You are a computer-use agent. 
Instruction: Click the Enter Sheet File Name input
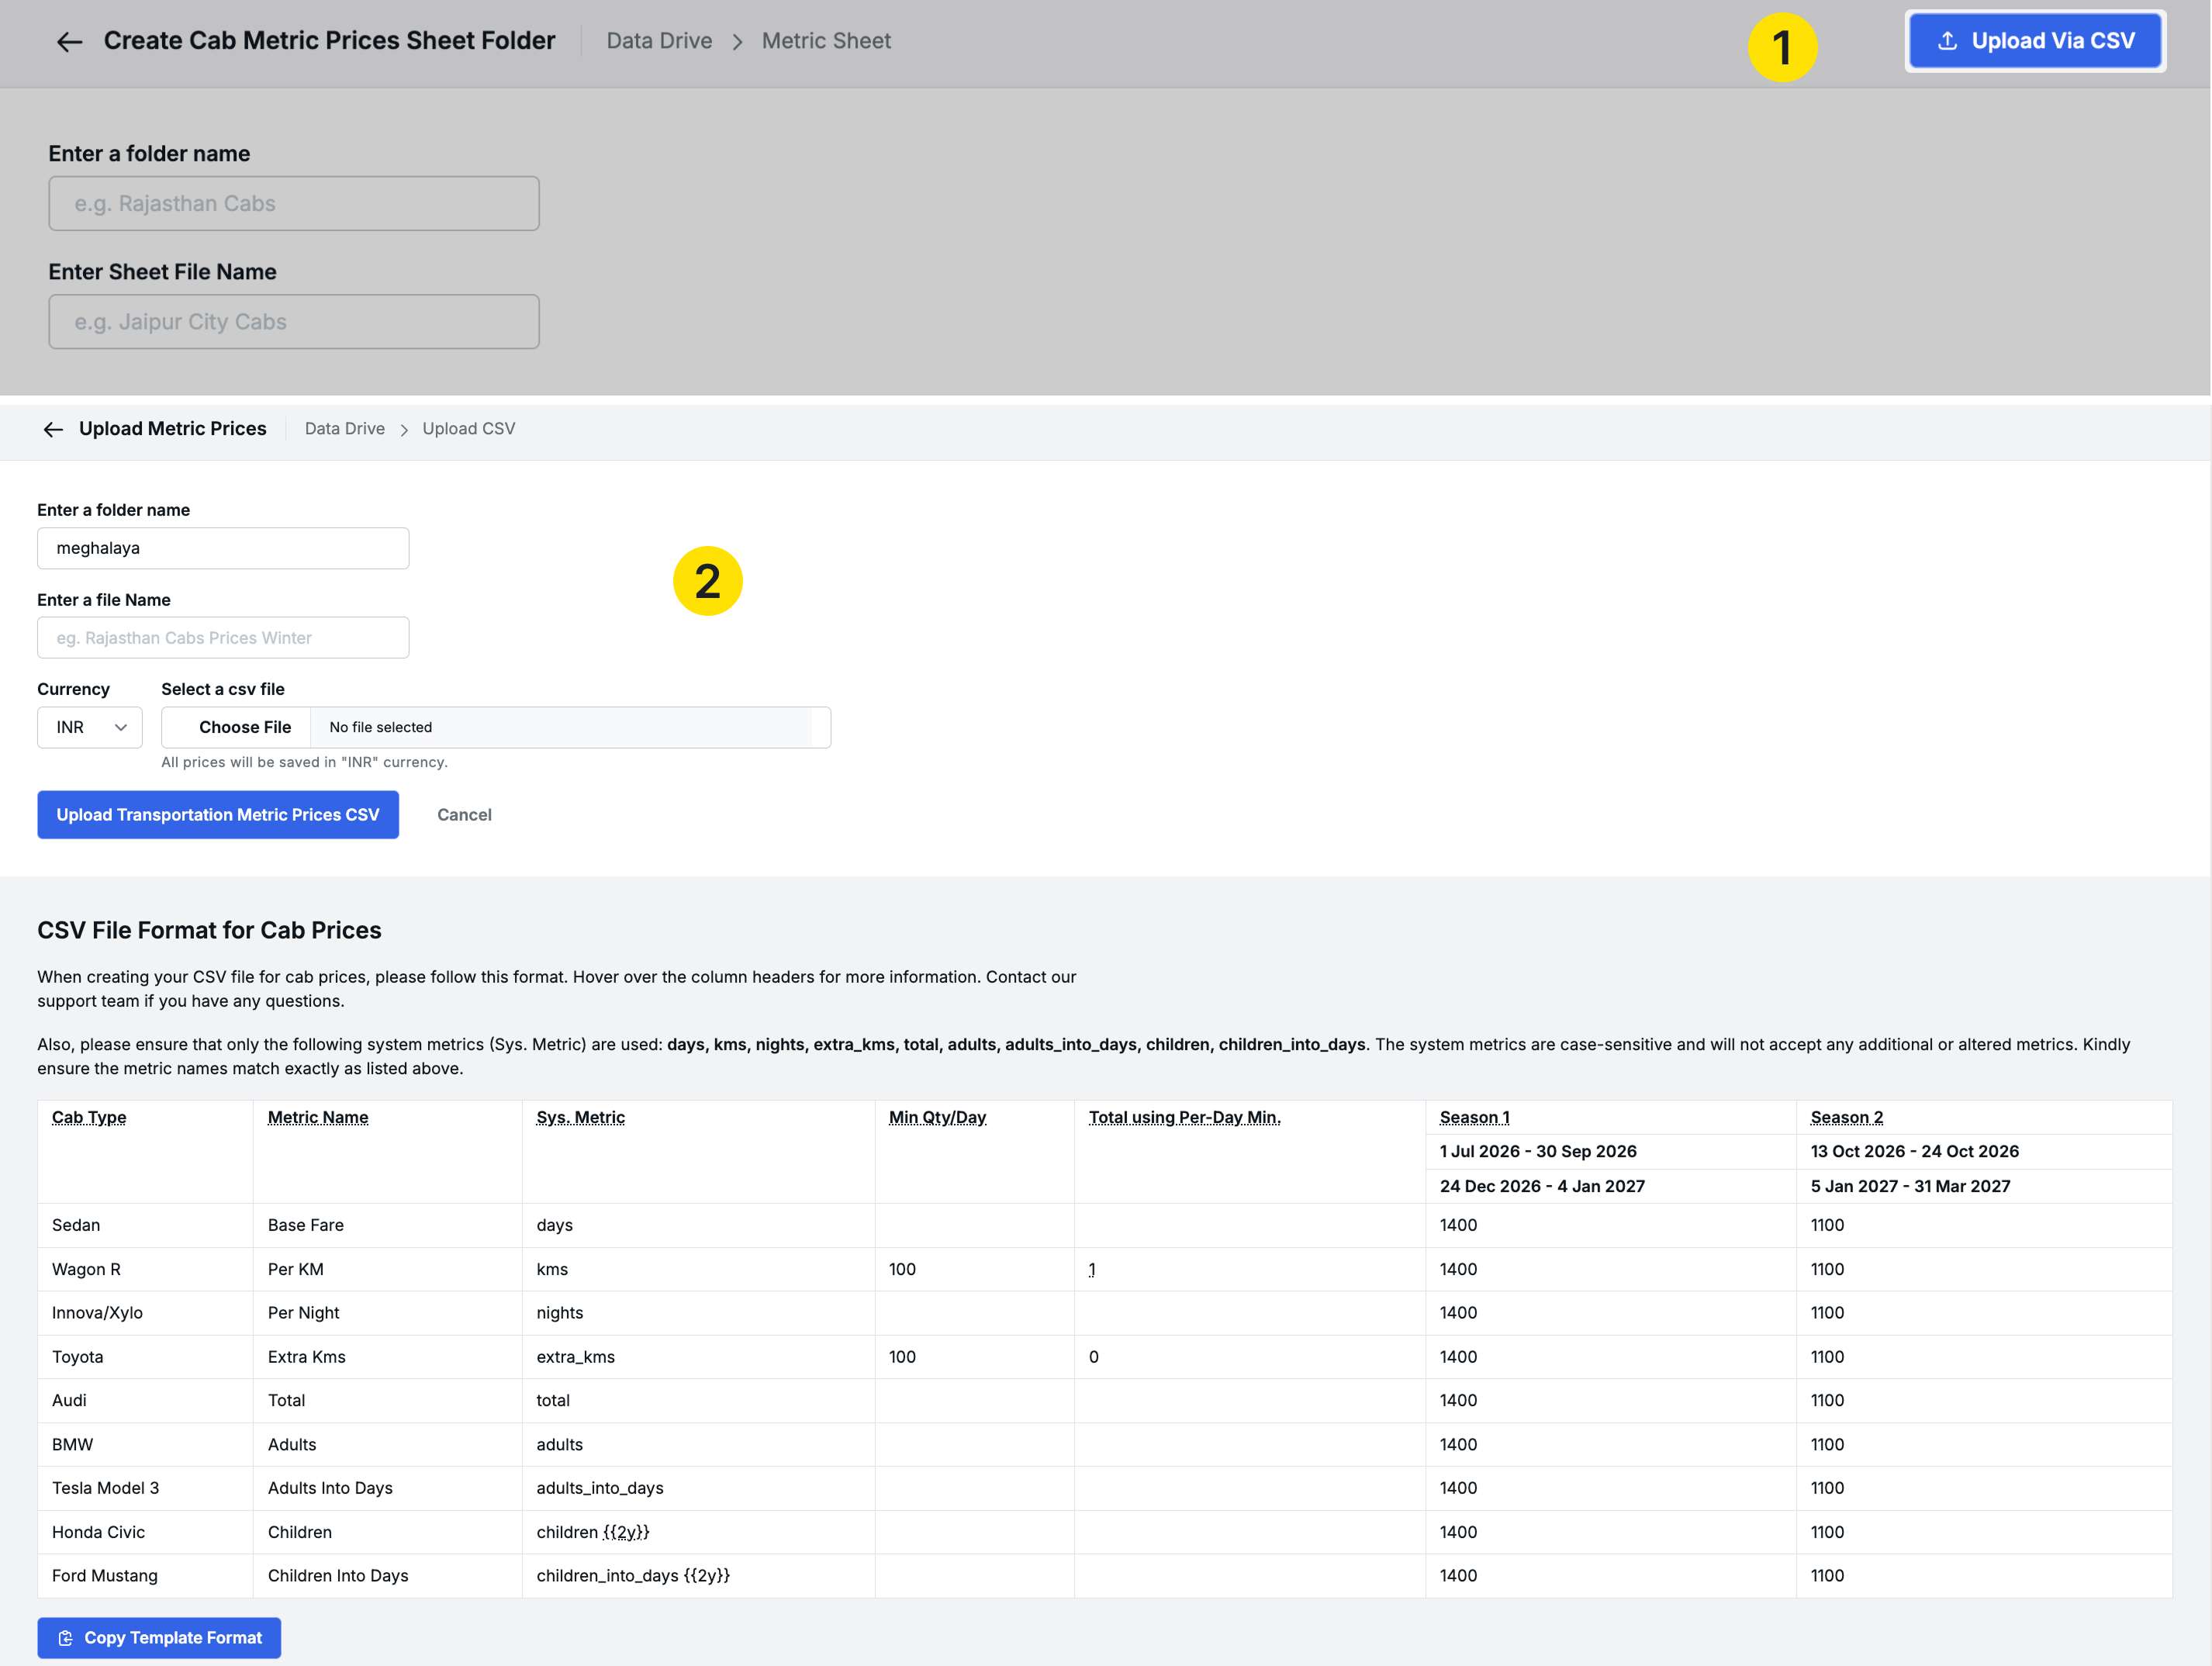coord(293,322)
